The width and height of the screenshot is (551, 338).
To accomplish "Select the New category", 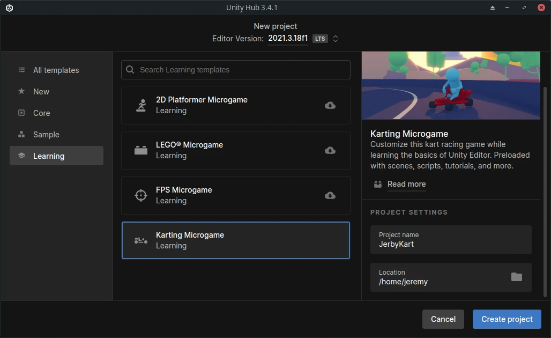I will [x=57, y=91].
